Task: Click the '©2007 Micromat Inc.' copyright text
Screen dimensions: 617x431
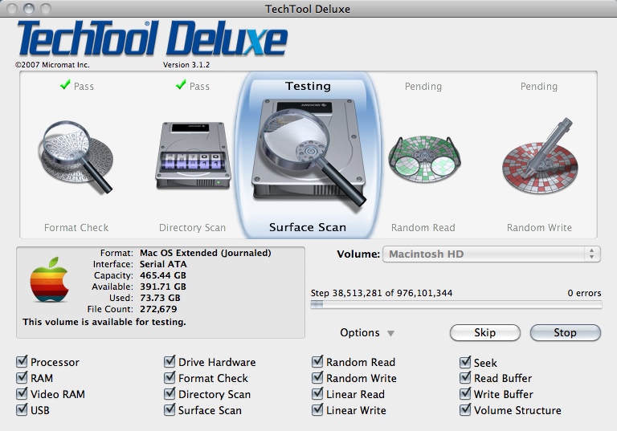Action: point(52,65)
